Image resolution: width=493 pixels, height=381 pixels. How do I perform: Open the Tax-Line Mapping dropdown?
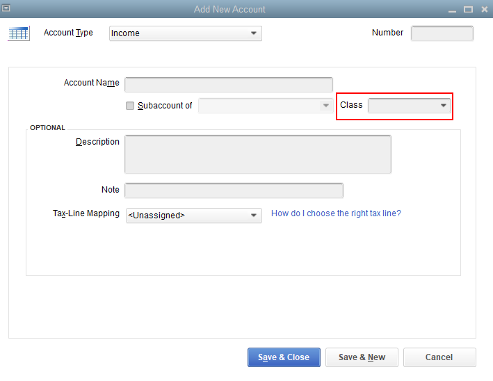[193, 216]
